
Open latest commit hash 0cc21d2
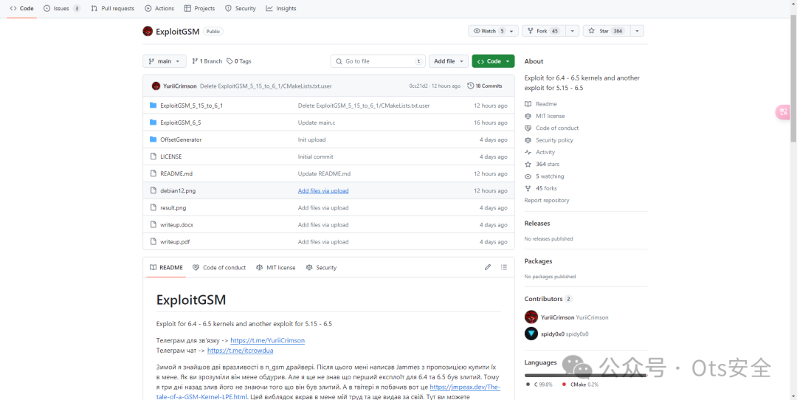click(x=419, y=86)
